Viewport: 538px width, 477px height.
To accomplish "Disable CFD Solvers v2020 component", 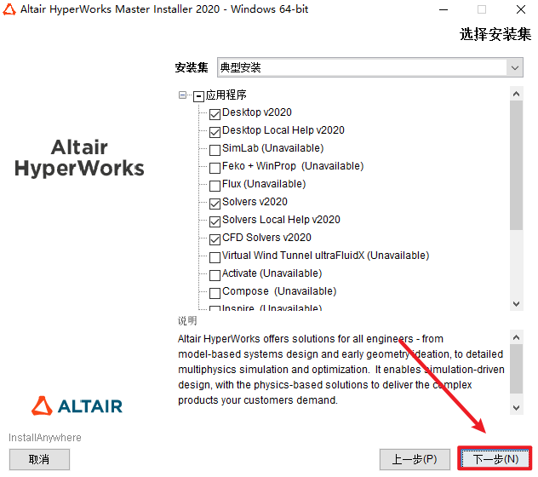I will [215, 239].
